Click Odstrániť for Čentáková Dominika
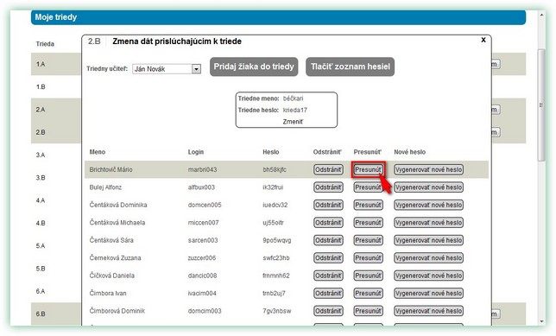 point(328,205)
